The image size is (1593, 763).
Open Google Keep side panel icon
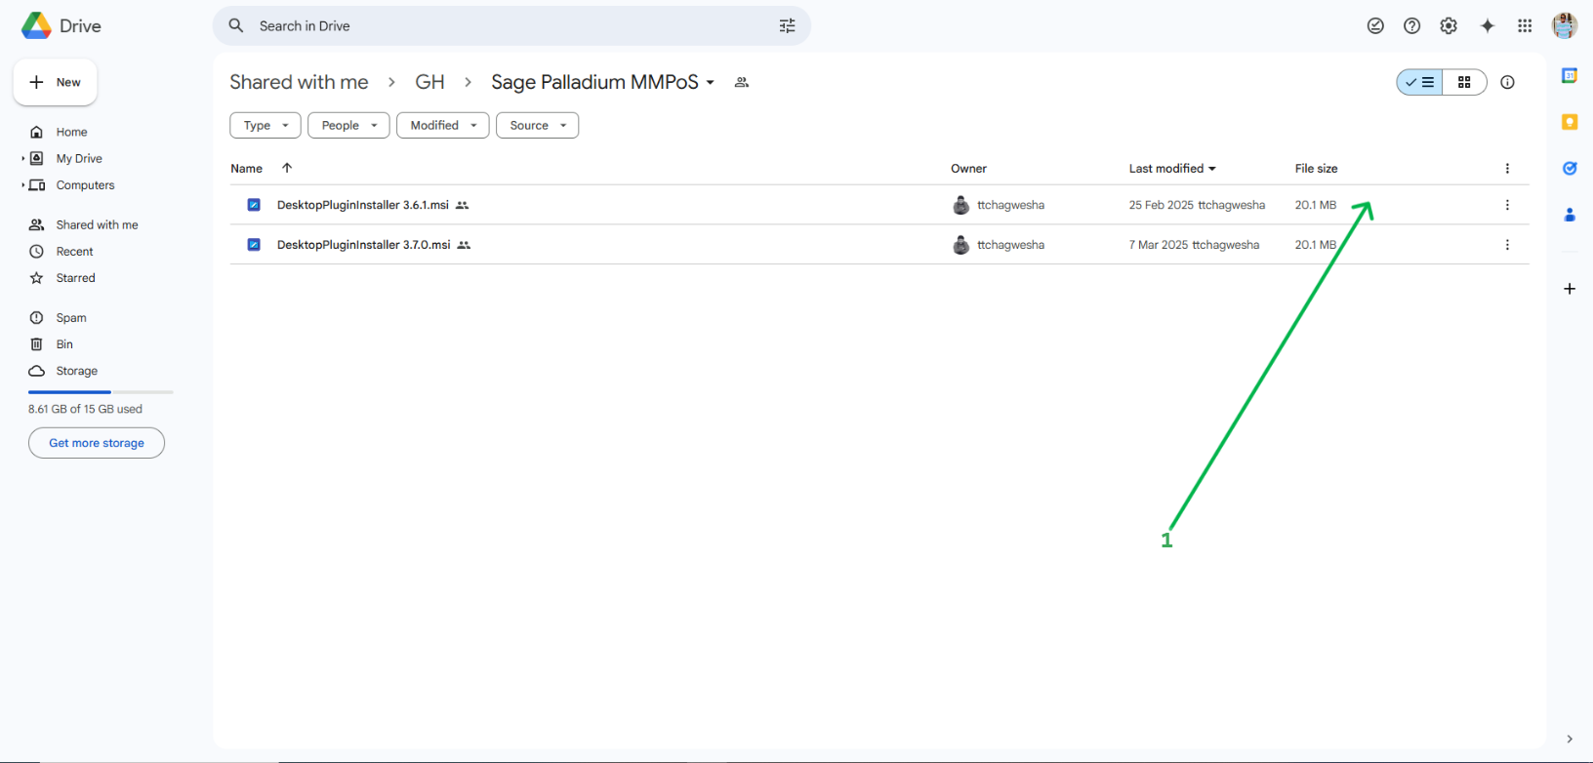tap(1570, 122)
